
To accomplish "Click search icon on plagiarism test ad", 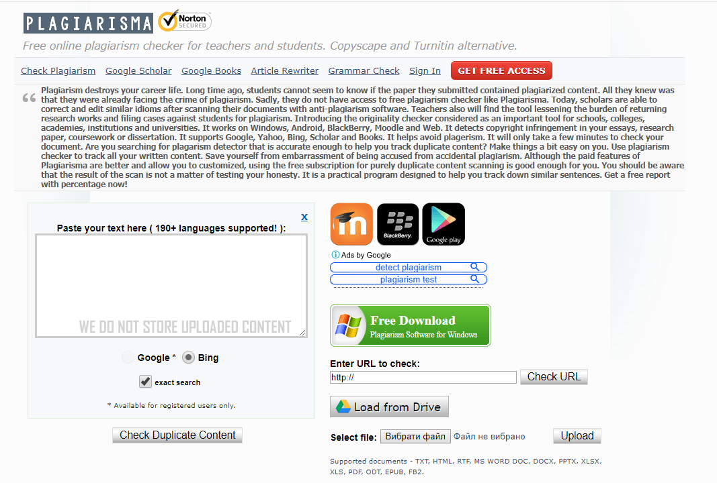I will pyautogui.click(x=475, y=279).
